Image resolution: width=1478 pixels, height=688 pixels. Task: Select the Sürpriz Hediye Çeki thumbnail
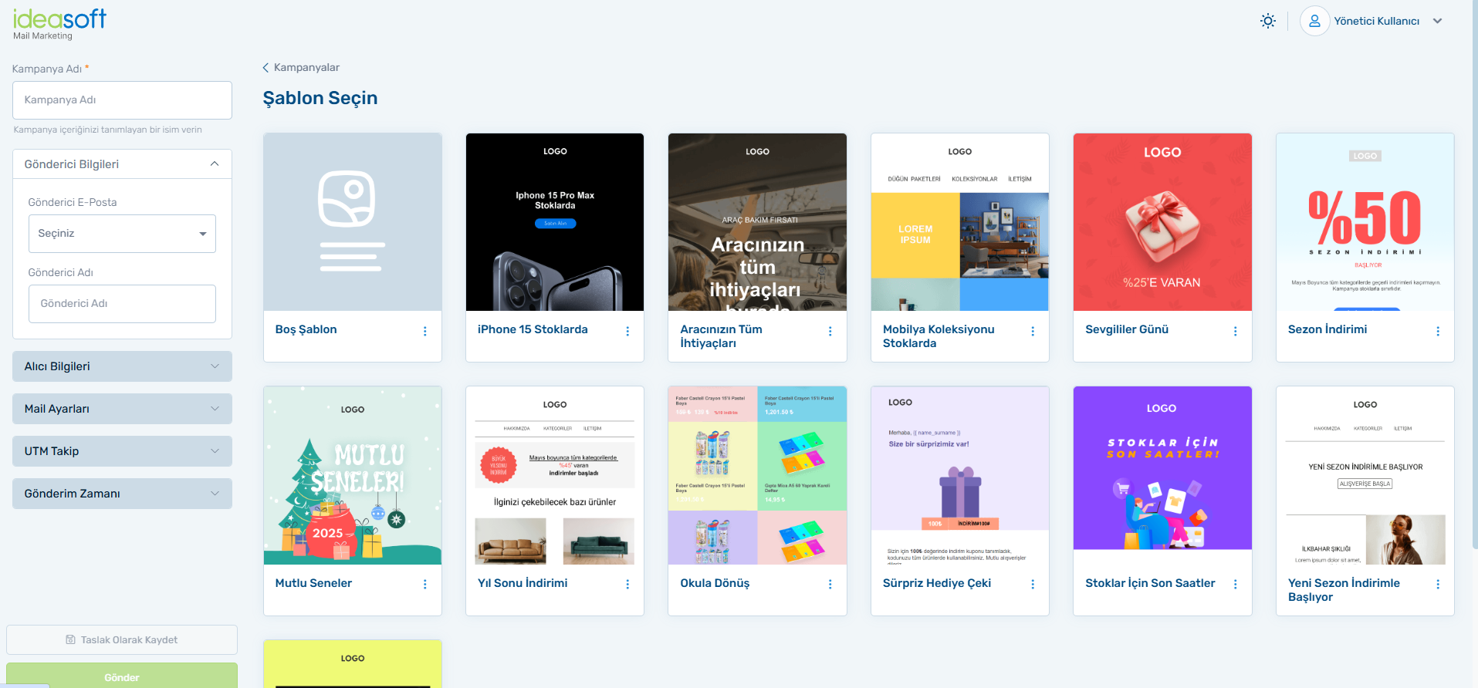960,476
